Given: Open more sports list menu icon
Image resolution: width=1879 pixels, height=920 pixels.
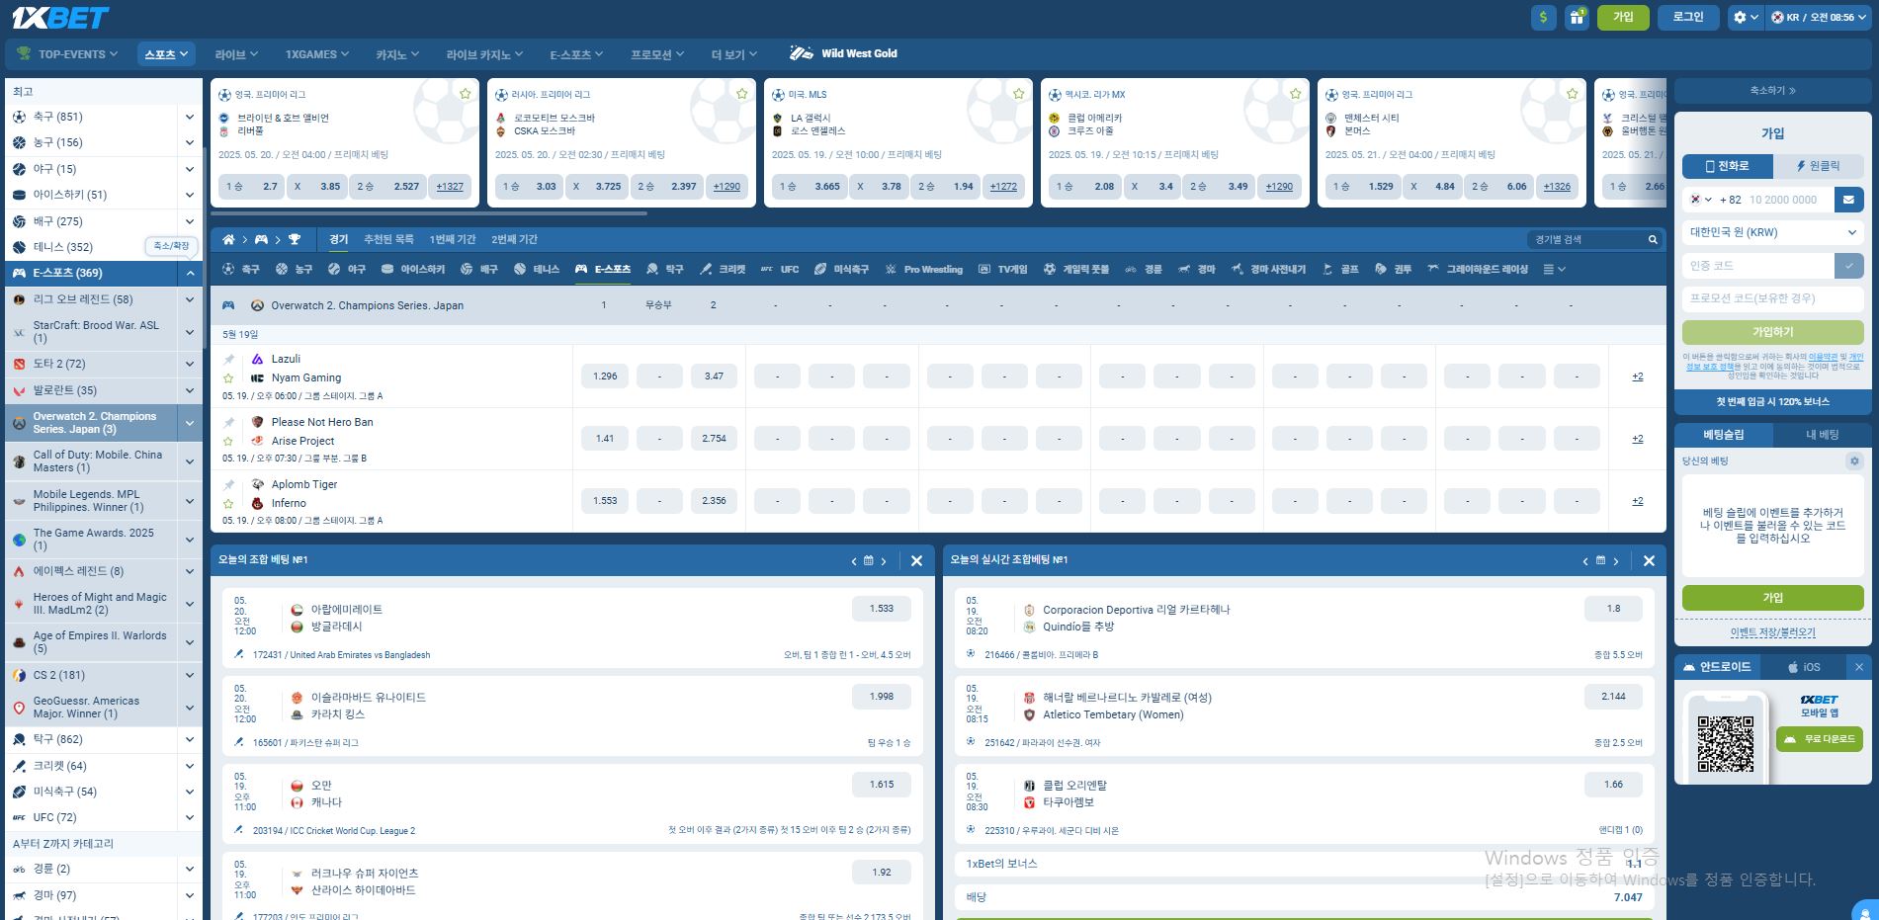Looking at the screenshot, I should 1554,269.
